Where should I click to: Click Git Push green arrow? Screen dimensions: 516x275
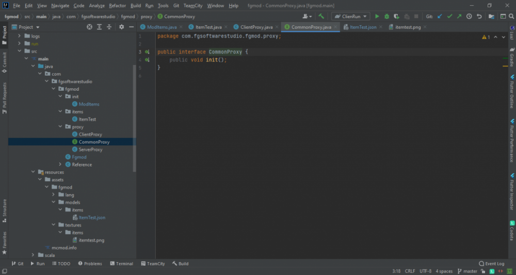point(459,16)
